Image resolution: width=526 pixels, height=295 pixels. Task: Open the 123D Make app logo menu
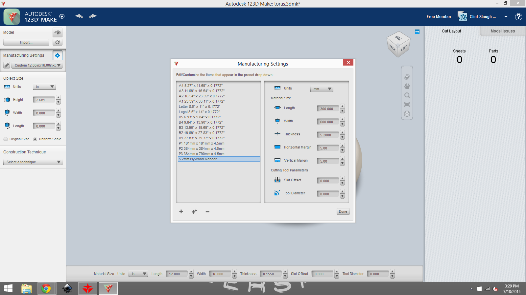coord(12,17)
